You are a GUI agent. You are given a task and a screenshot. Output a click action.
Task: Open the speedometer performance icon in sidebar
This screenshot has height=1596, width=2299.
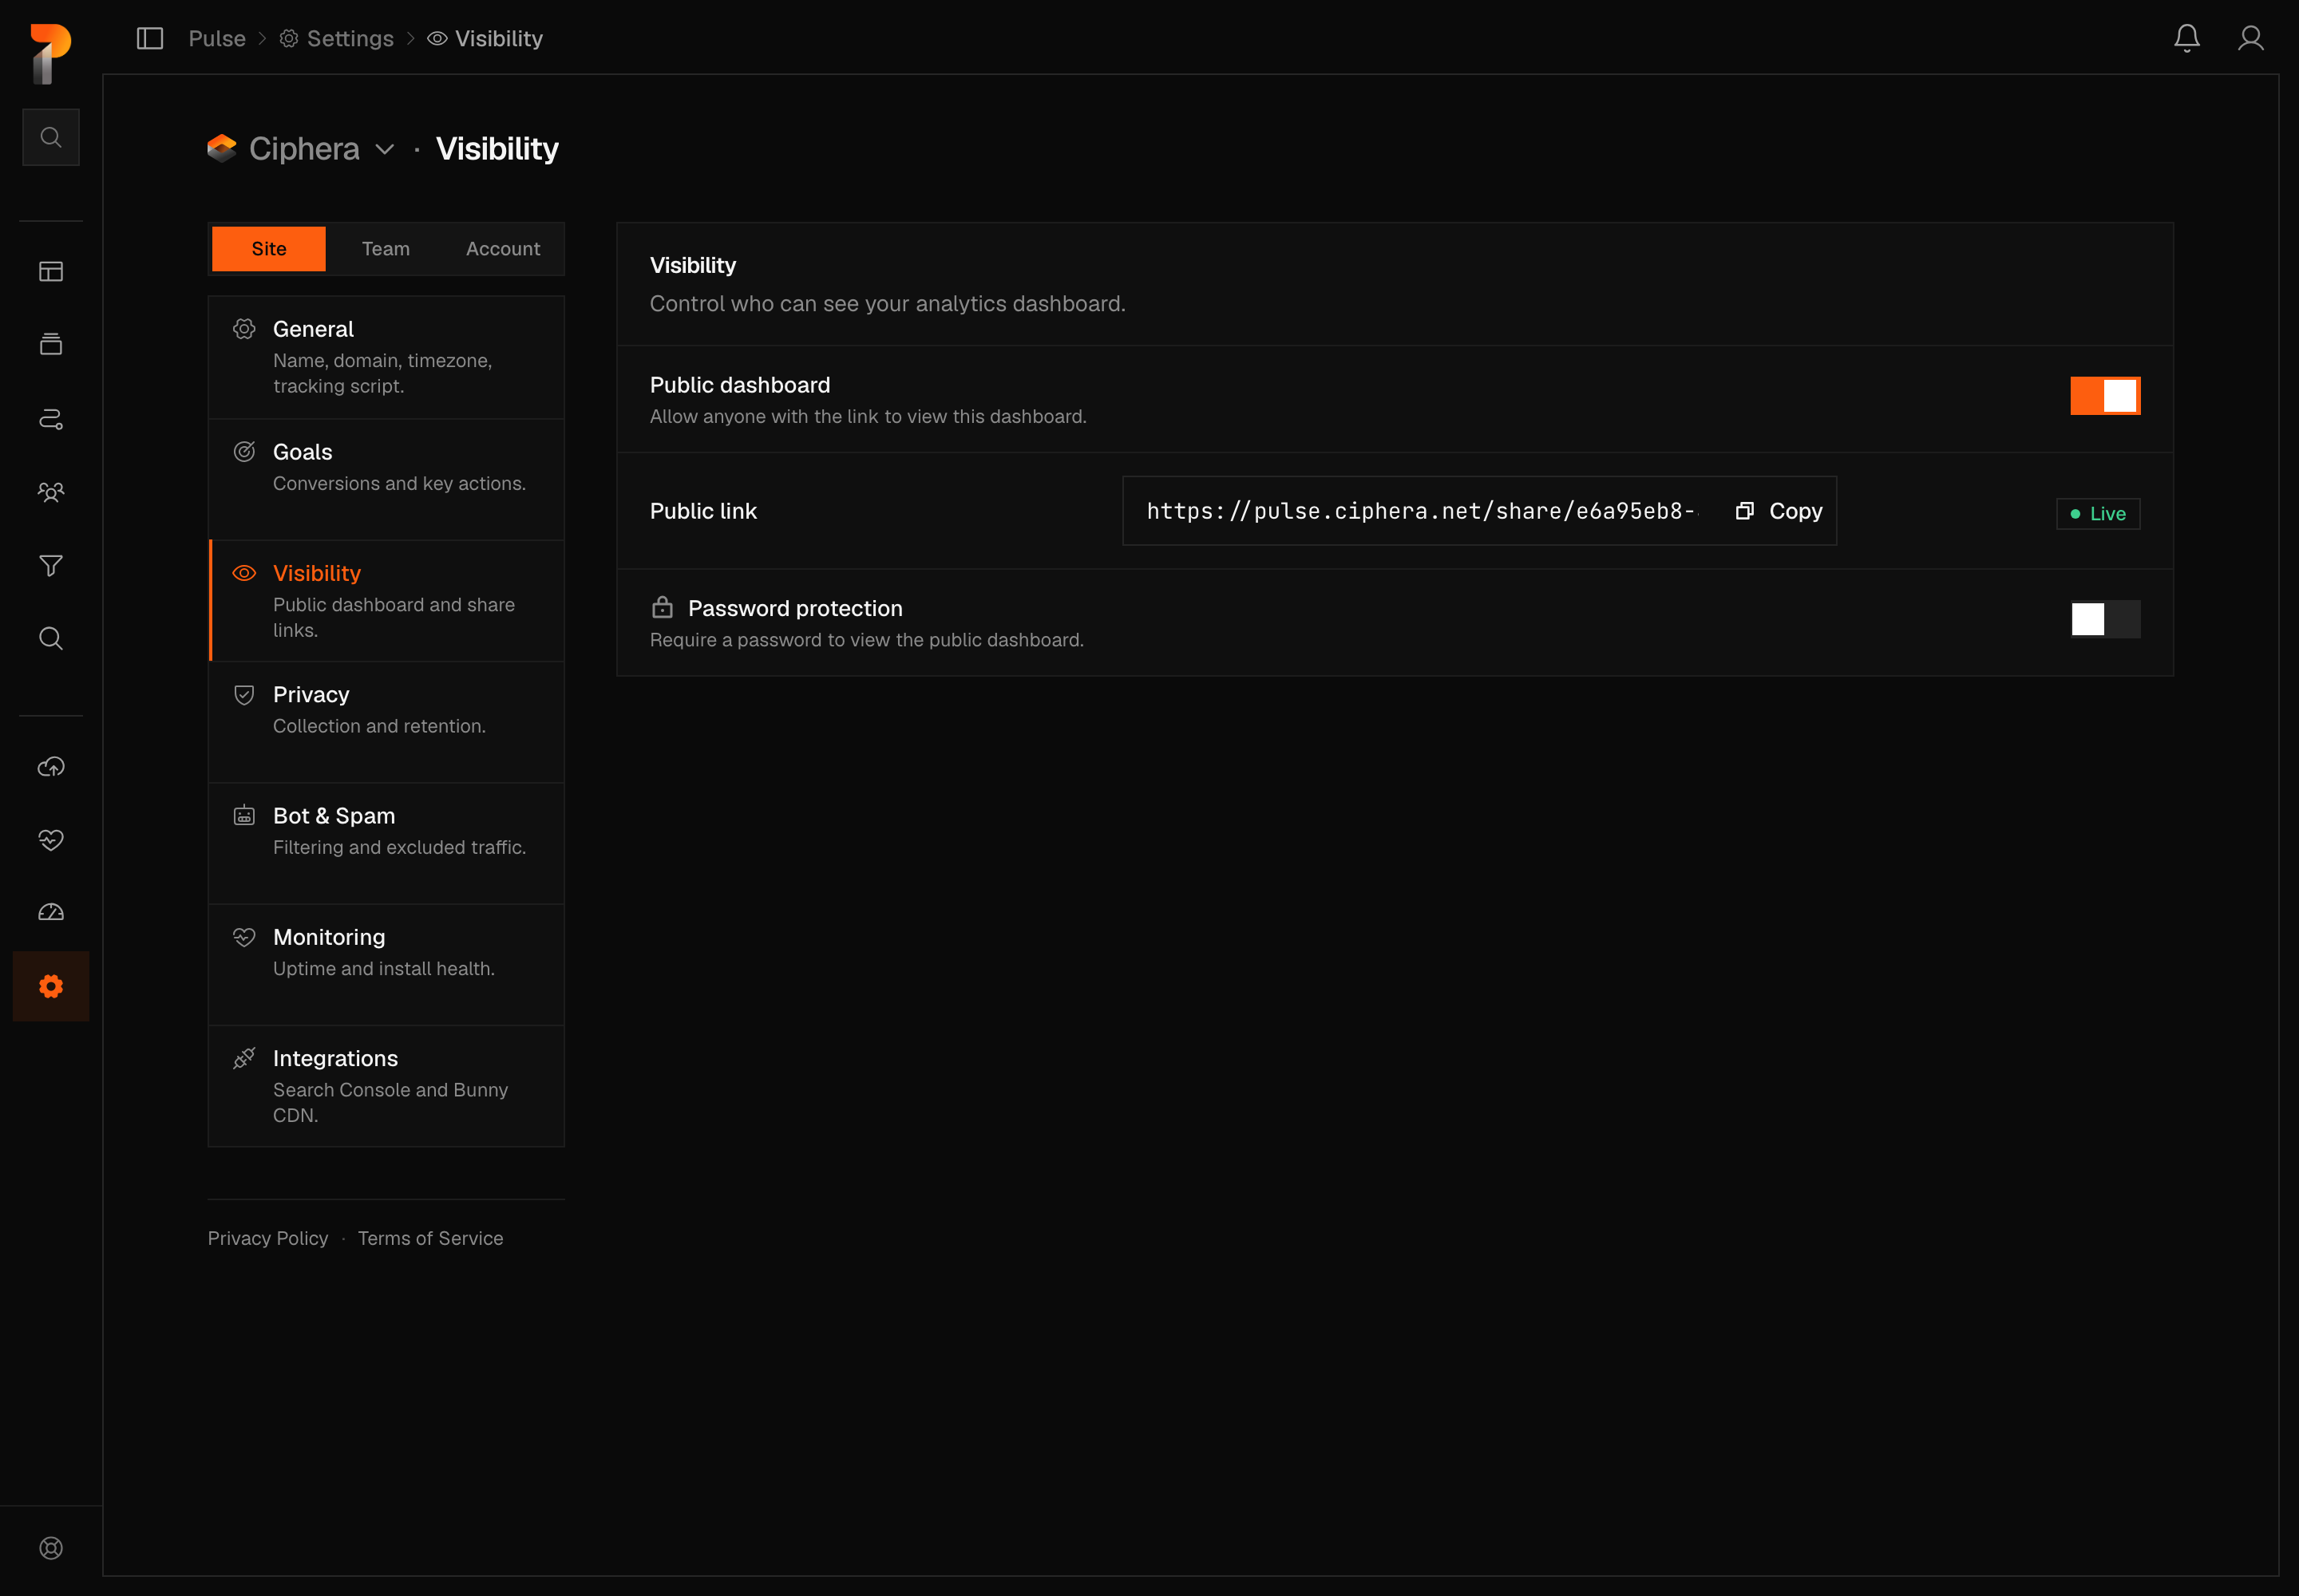pyautogui.click(x=51, y=912)
